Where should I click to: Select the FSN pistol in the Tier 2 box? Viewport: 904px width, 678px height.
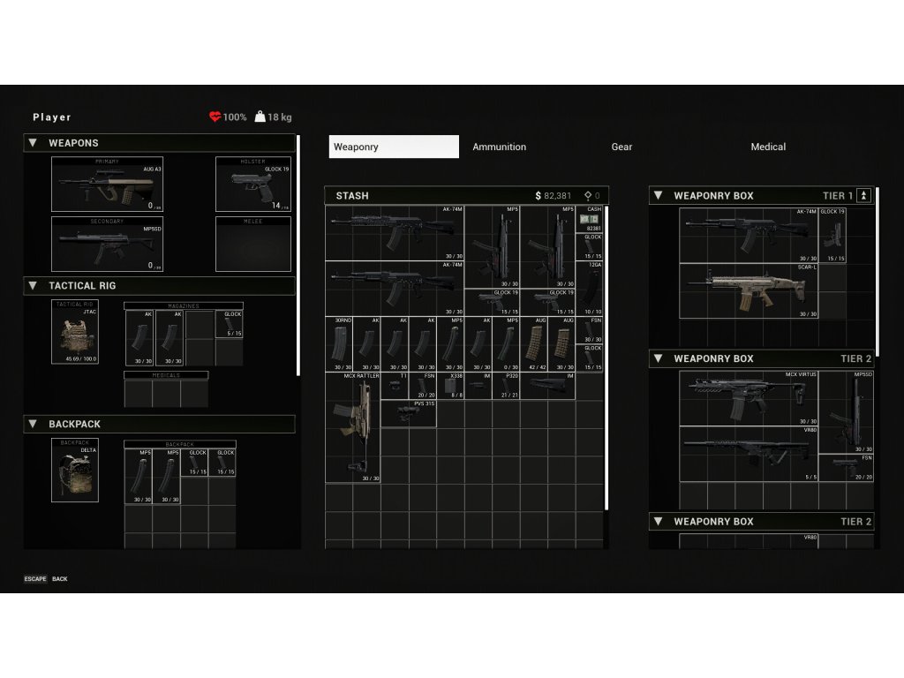(847, 468)
